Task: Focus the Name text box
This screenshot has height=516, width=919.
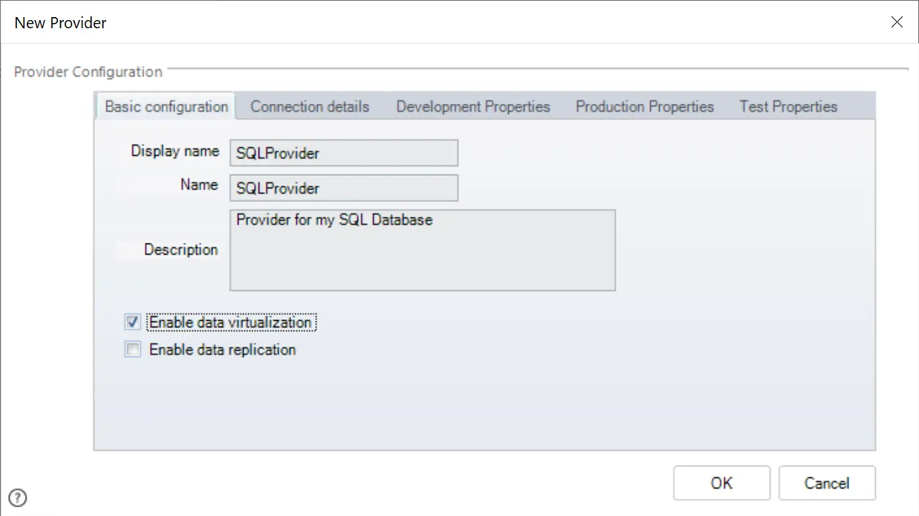Action: 344,188
